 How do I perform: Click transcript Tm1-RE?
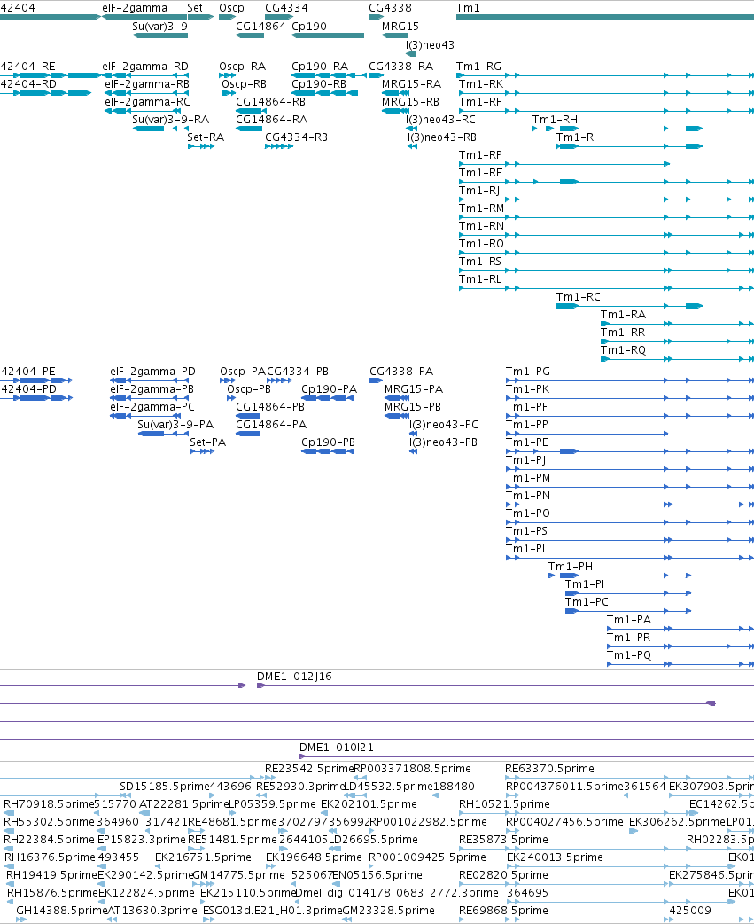(x=481, y=172)
